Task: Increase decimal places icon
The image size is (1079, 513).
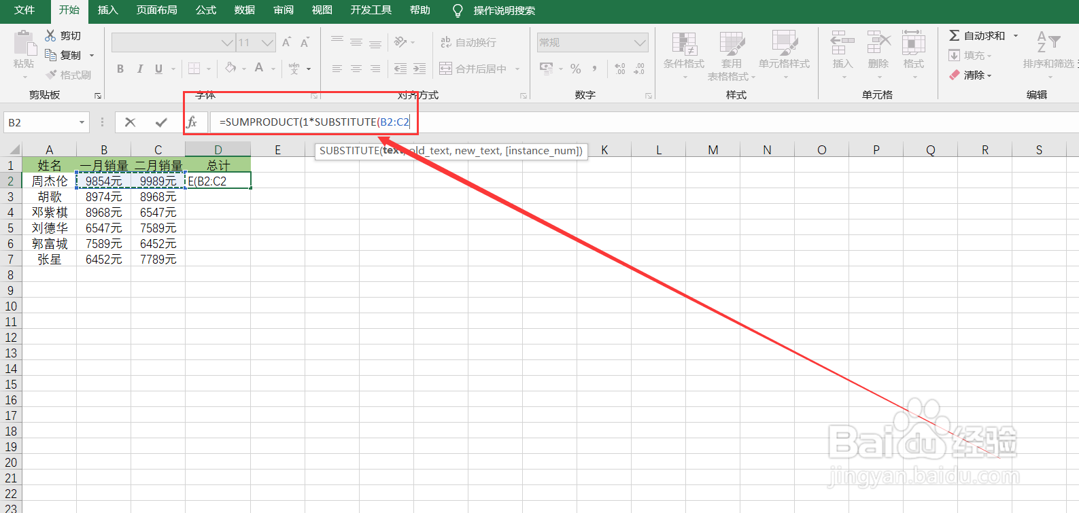Action: click(620, 69)
